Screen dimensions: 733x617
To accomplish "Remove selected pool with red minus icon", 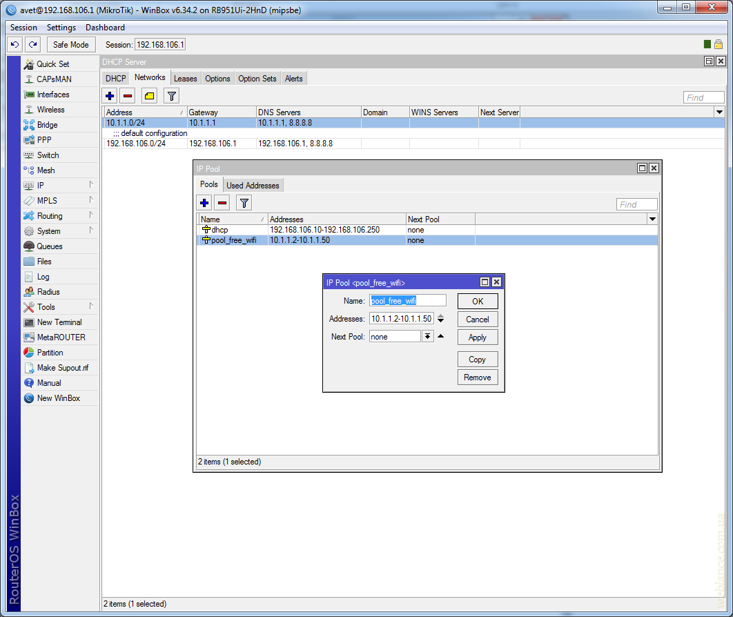I will [x=222, y=202].
